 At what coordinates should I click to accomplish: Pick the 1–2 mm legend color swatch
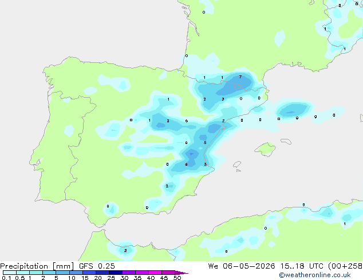click(x=36, y=273)
